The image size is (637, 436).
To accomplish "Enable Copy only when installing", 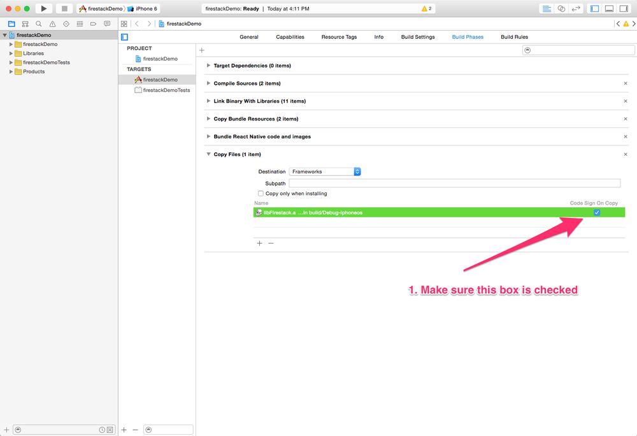I will 261,193.
